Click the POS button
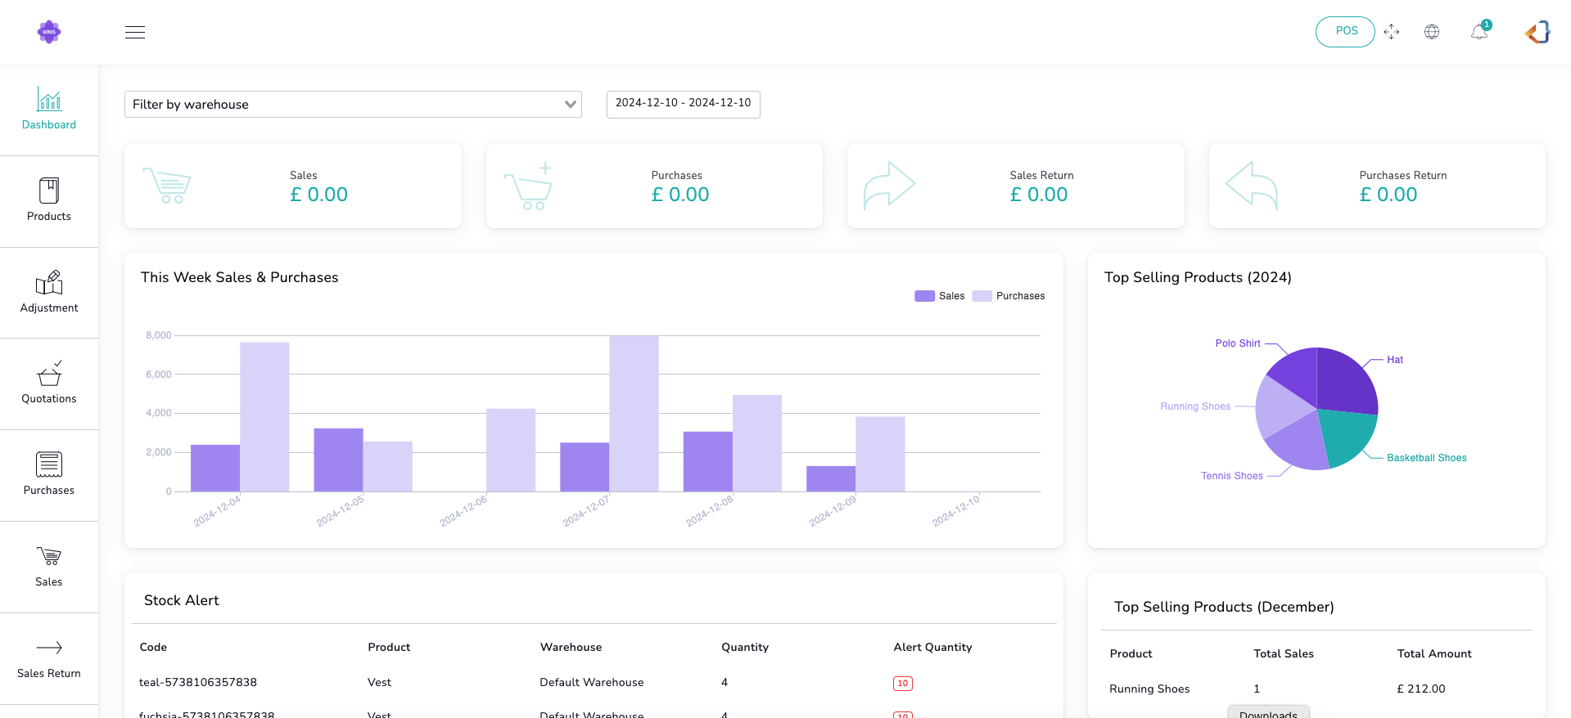Viewport: 1571px width, 718px height. pyautogui.click(x=1345, y=32)
